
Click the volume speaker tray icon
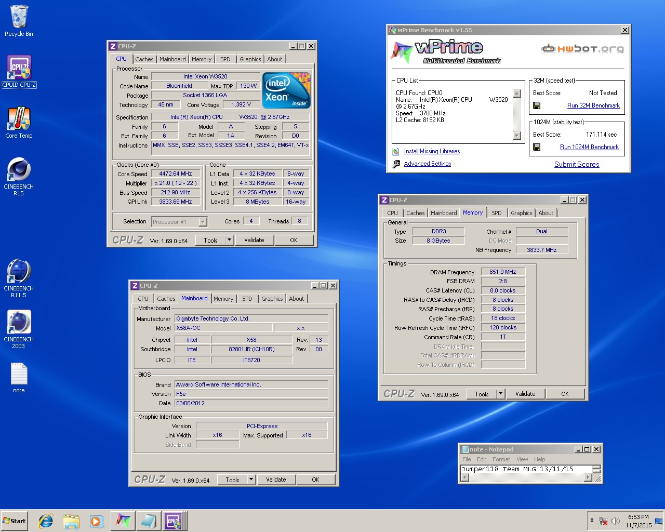coord(616,521)
